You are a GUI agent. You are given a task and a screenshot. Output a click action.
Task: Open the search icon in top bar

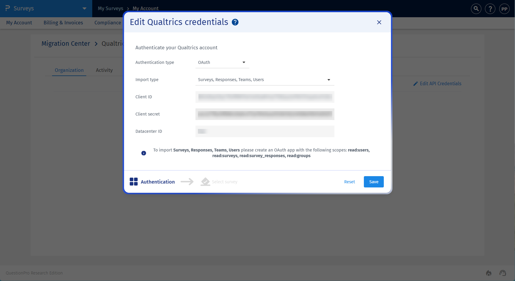[x=476, y=9]
